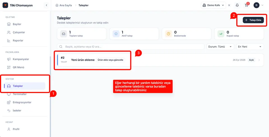Collapse the sidebar with the chevron button
The height and width of the screenshot is (137, 269).
[x=46, y=5]
